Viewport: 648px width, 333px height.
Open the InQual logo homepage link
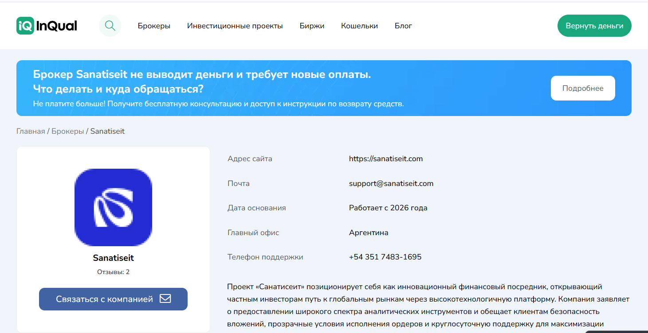click(47, 26)
